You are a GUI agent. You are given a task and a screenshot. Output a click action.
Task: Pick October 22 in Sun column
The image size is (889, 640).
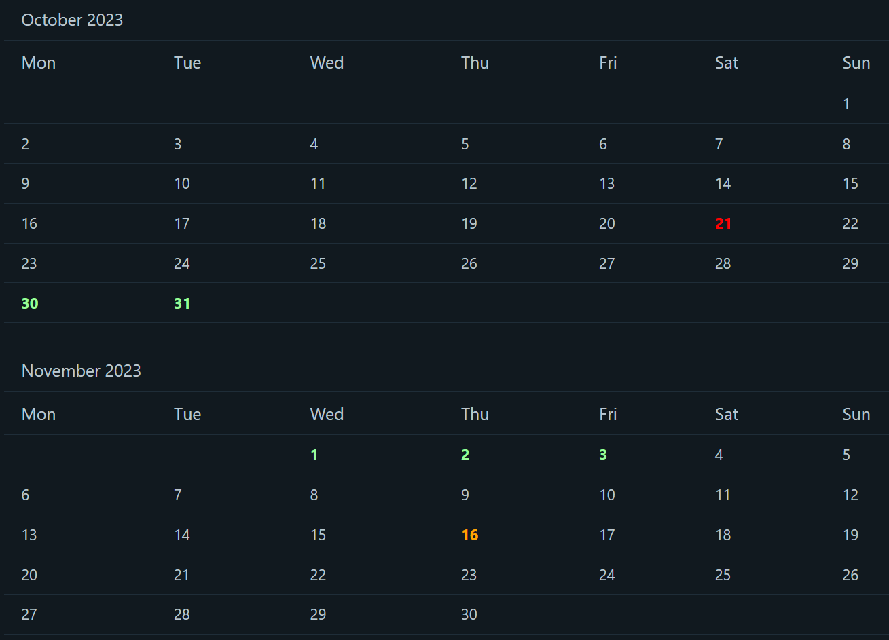tap(850, 223)
